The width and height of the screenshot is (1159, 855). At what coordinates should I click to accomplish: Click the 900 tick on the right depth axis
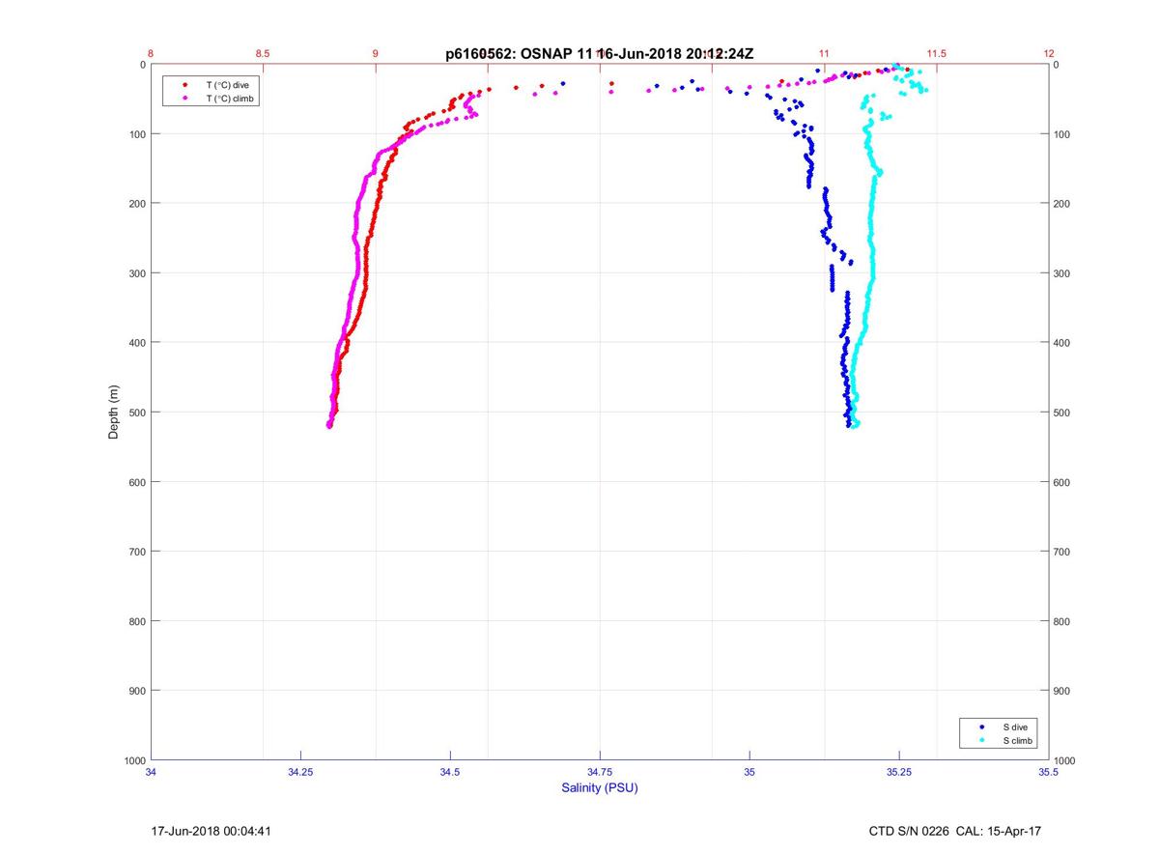pos(1063,691)
